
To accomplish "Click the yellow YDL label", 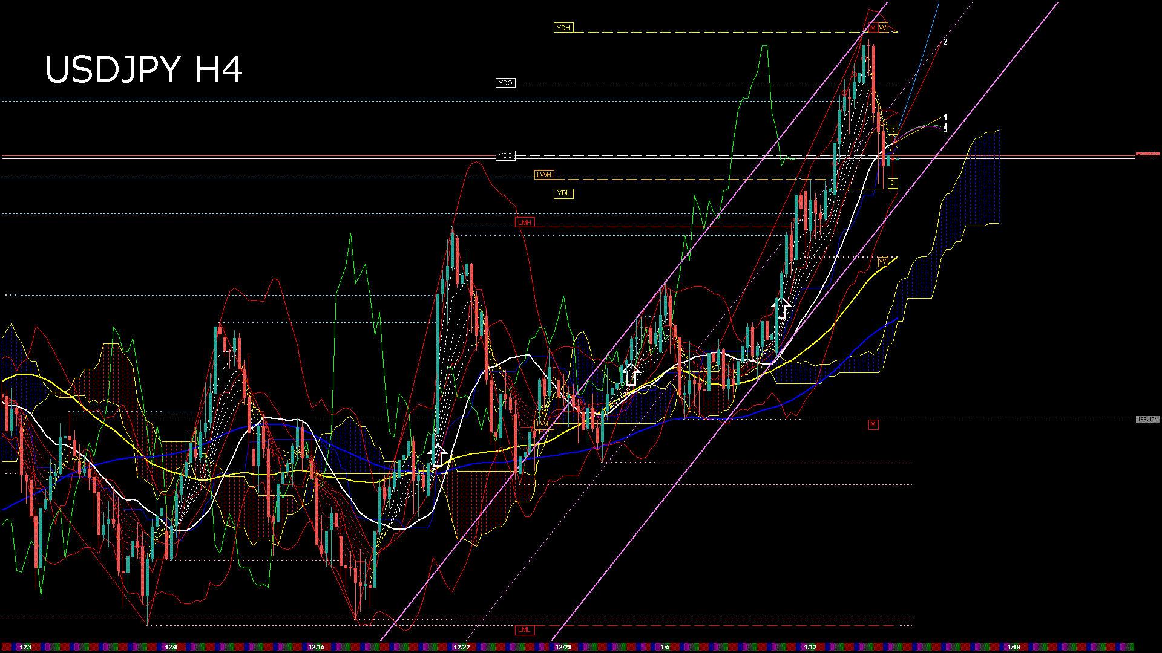I will click(563, 193).
